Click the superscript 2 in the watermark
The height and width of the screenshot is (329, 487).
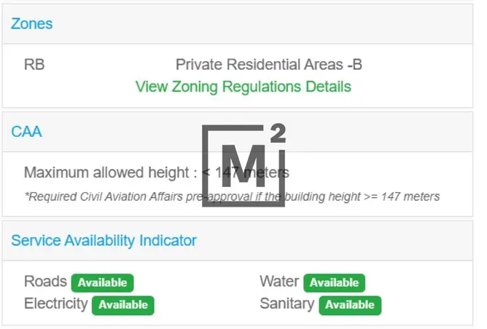tap(278, 133)
